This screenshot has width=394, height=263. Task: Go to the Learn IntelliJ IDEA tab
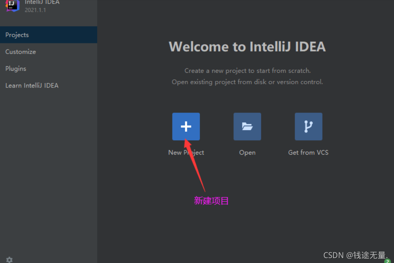pyautogui.click(x=49, y=85)
